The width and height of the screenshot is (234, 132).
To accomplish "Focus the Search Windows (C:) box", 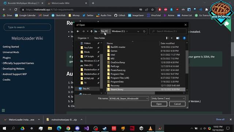I will [x=168, y=31].
